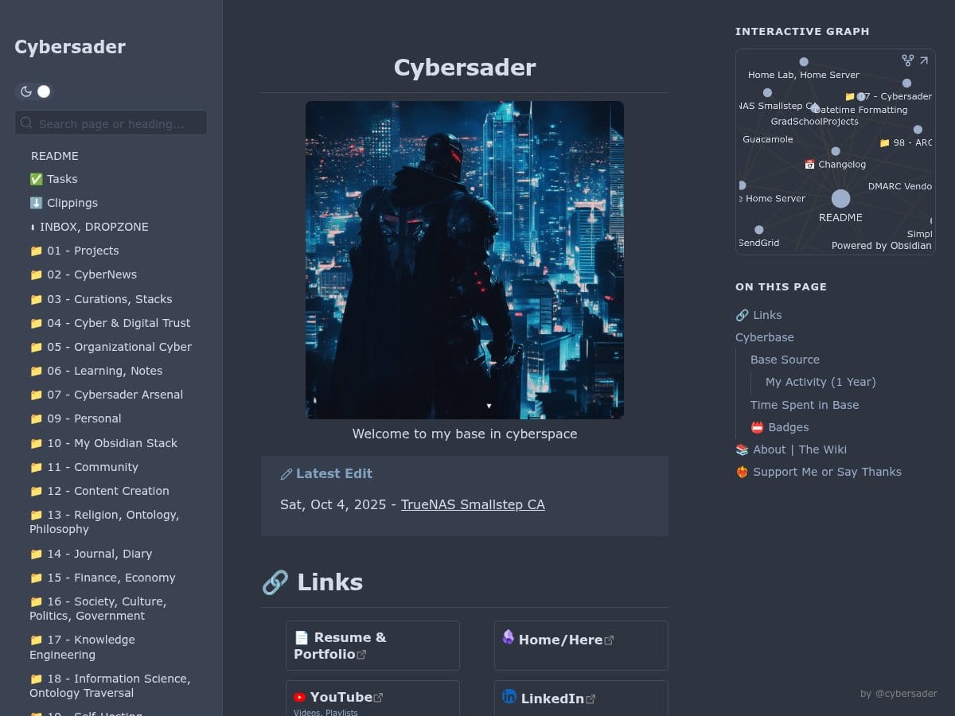Click the magnifier icon in the search box
The height and width of the screenshot is (716, 955).
27,123
